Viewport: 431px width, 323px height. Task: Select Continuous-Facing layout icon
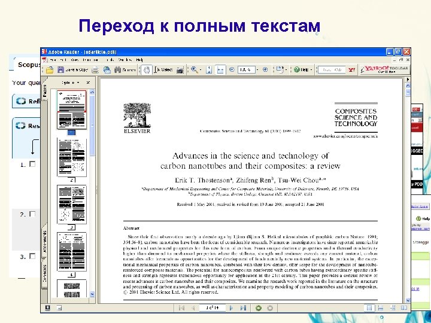(x=393, y=308)
